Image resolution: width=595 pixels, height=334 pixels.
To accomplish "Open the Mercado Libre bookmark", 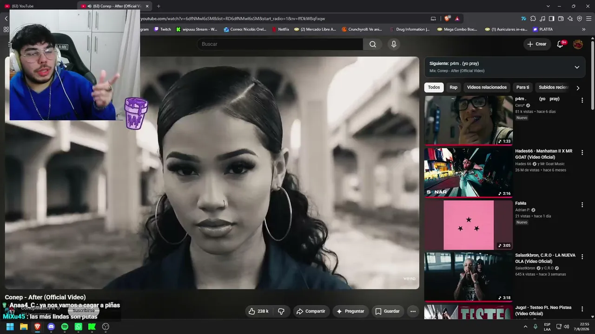I will (315, 29).
